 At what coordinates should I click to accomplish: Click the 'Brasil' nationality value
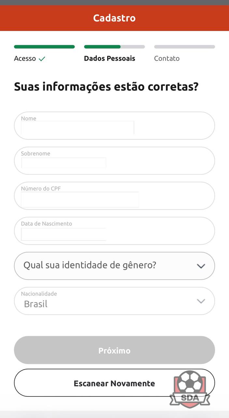click(x=36, y=304)
